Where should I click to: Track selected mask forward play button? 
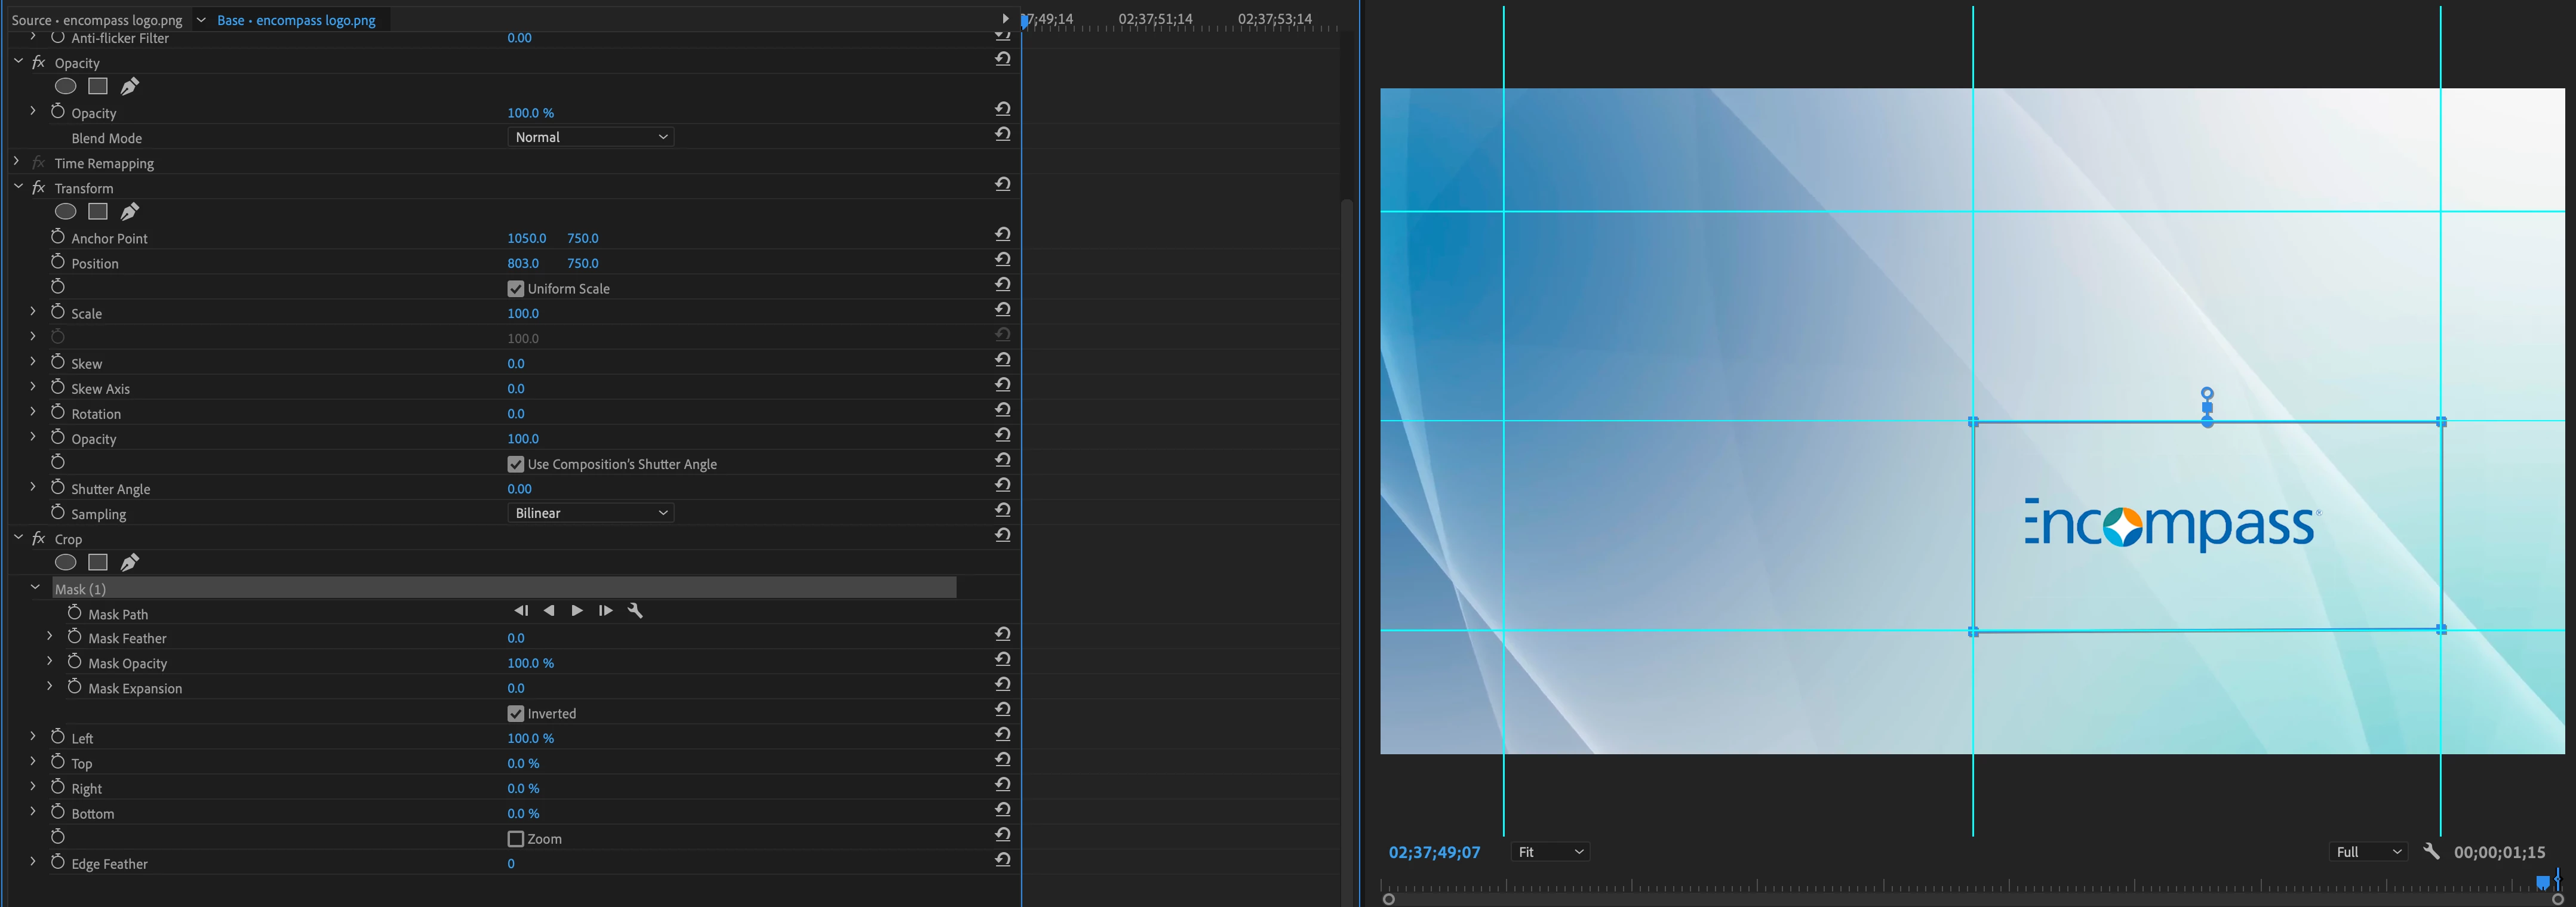(x=577, y=610)
